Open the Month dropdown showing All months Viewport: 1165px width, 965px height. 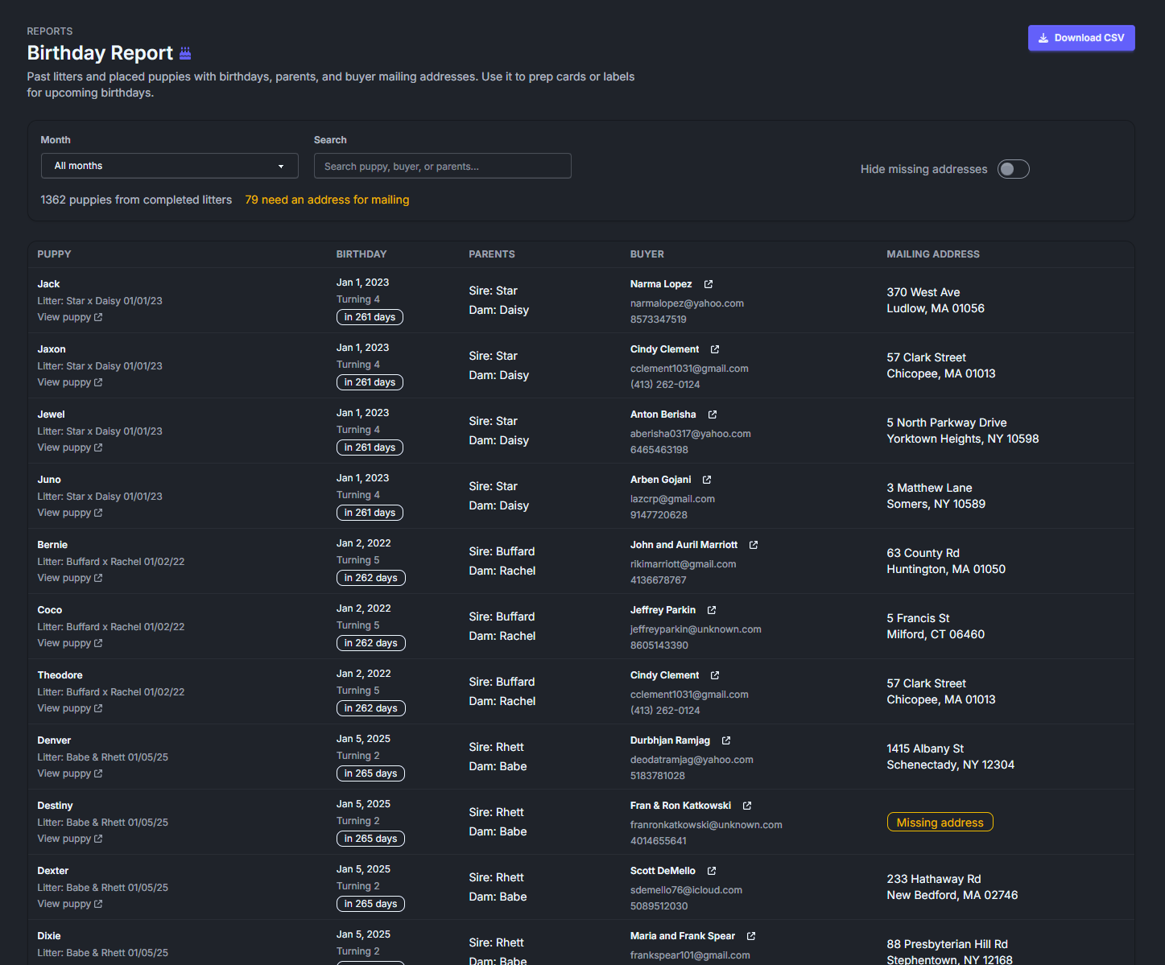click(x=169, y=166)
